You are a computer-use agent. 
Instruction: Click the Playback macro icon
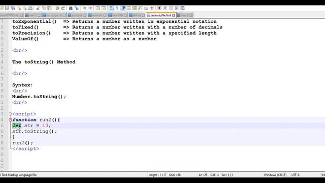click(x=171, y=8)
